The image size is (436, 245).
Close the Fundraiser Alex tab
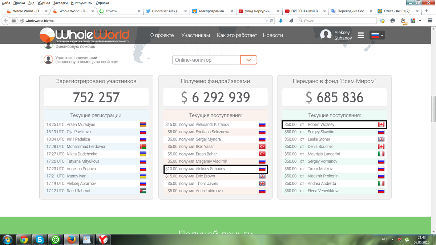pos(186,11)
